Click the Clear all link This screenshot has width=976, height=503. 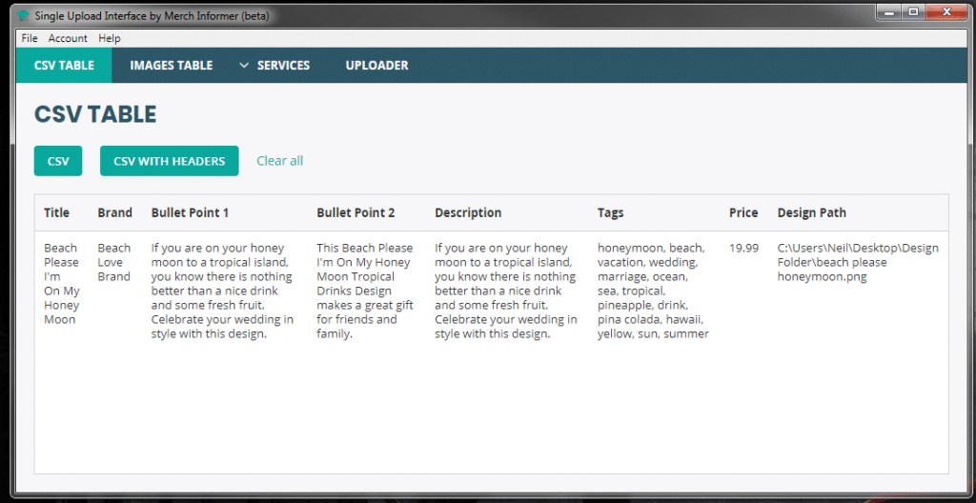(279, 161)
